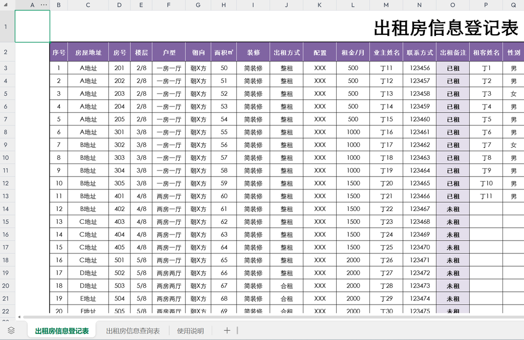Click owner name cell 丁11 in column M
The image size is (524, 340).
(x=386, y=68)
